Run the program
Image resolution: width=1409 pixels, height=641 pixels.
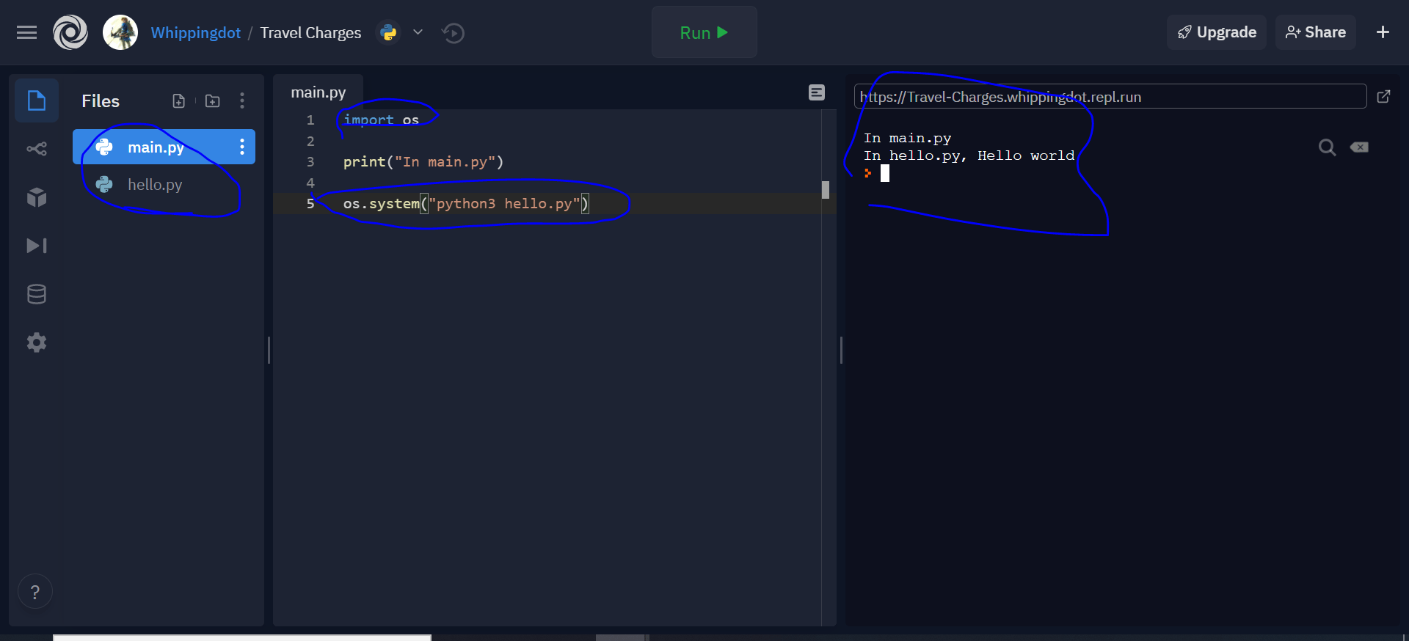[704, 32]
